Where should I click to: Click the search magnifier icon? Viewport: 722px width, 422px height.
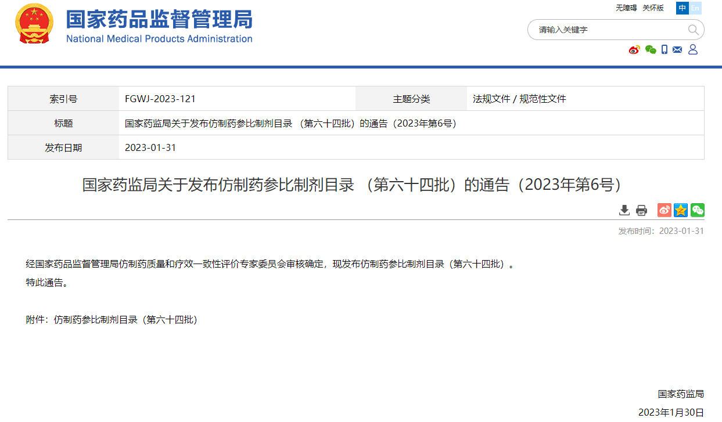(x=693, y=30)
